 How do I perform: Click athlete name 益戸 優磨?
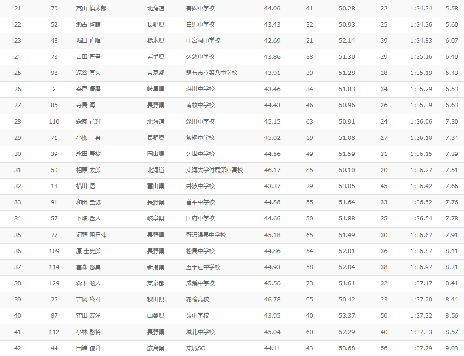point(88,89)
